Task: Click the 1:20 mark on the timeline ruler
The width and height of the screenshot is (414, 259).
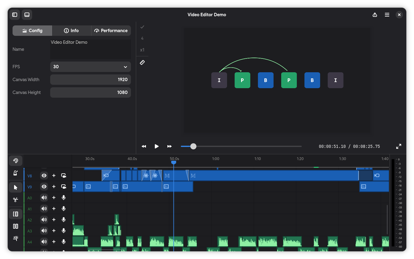Action: click(300, 159)
